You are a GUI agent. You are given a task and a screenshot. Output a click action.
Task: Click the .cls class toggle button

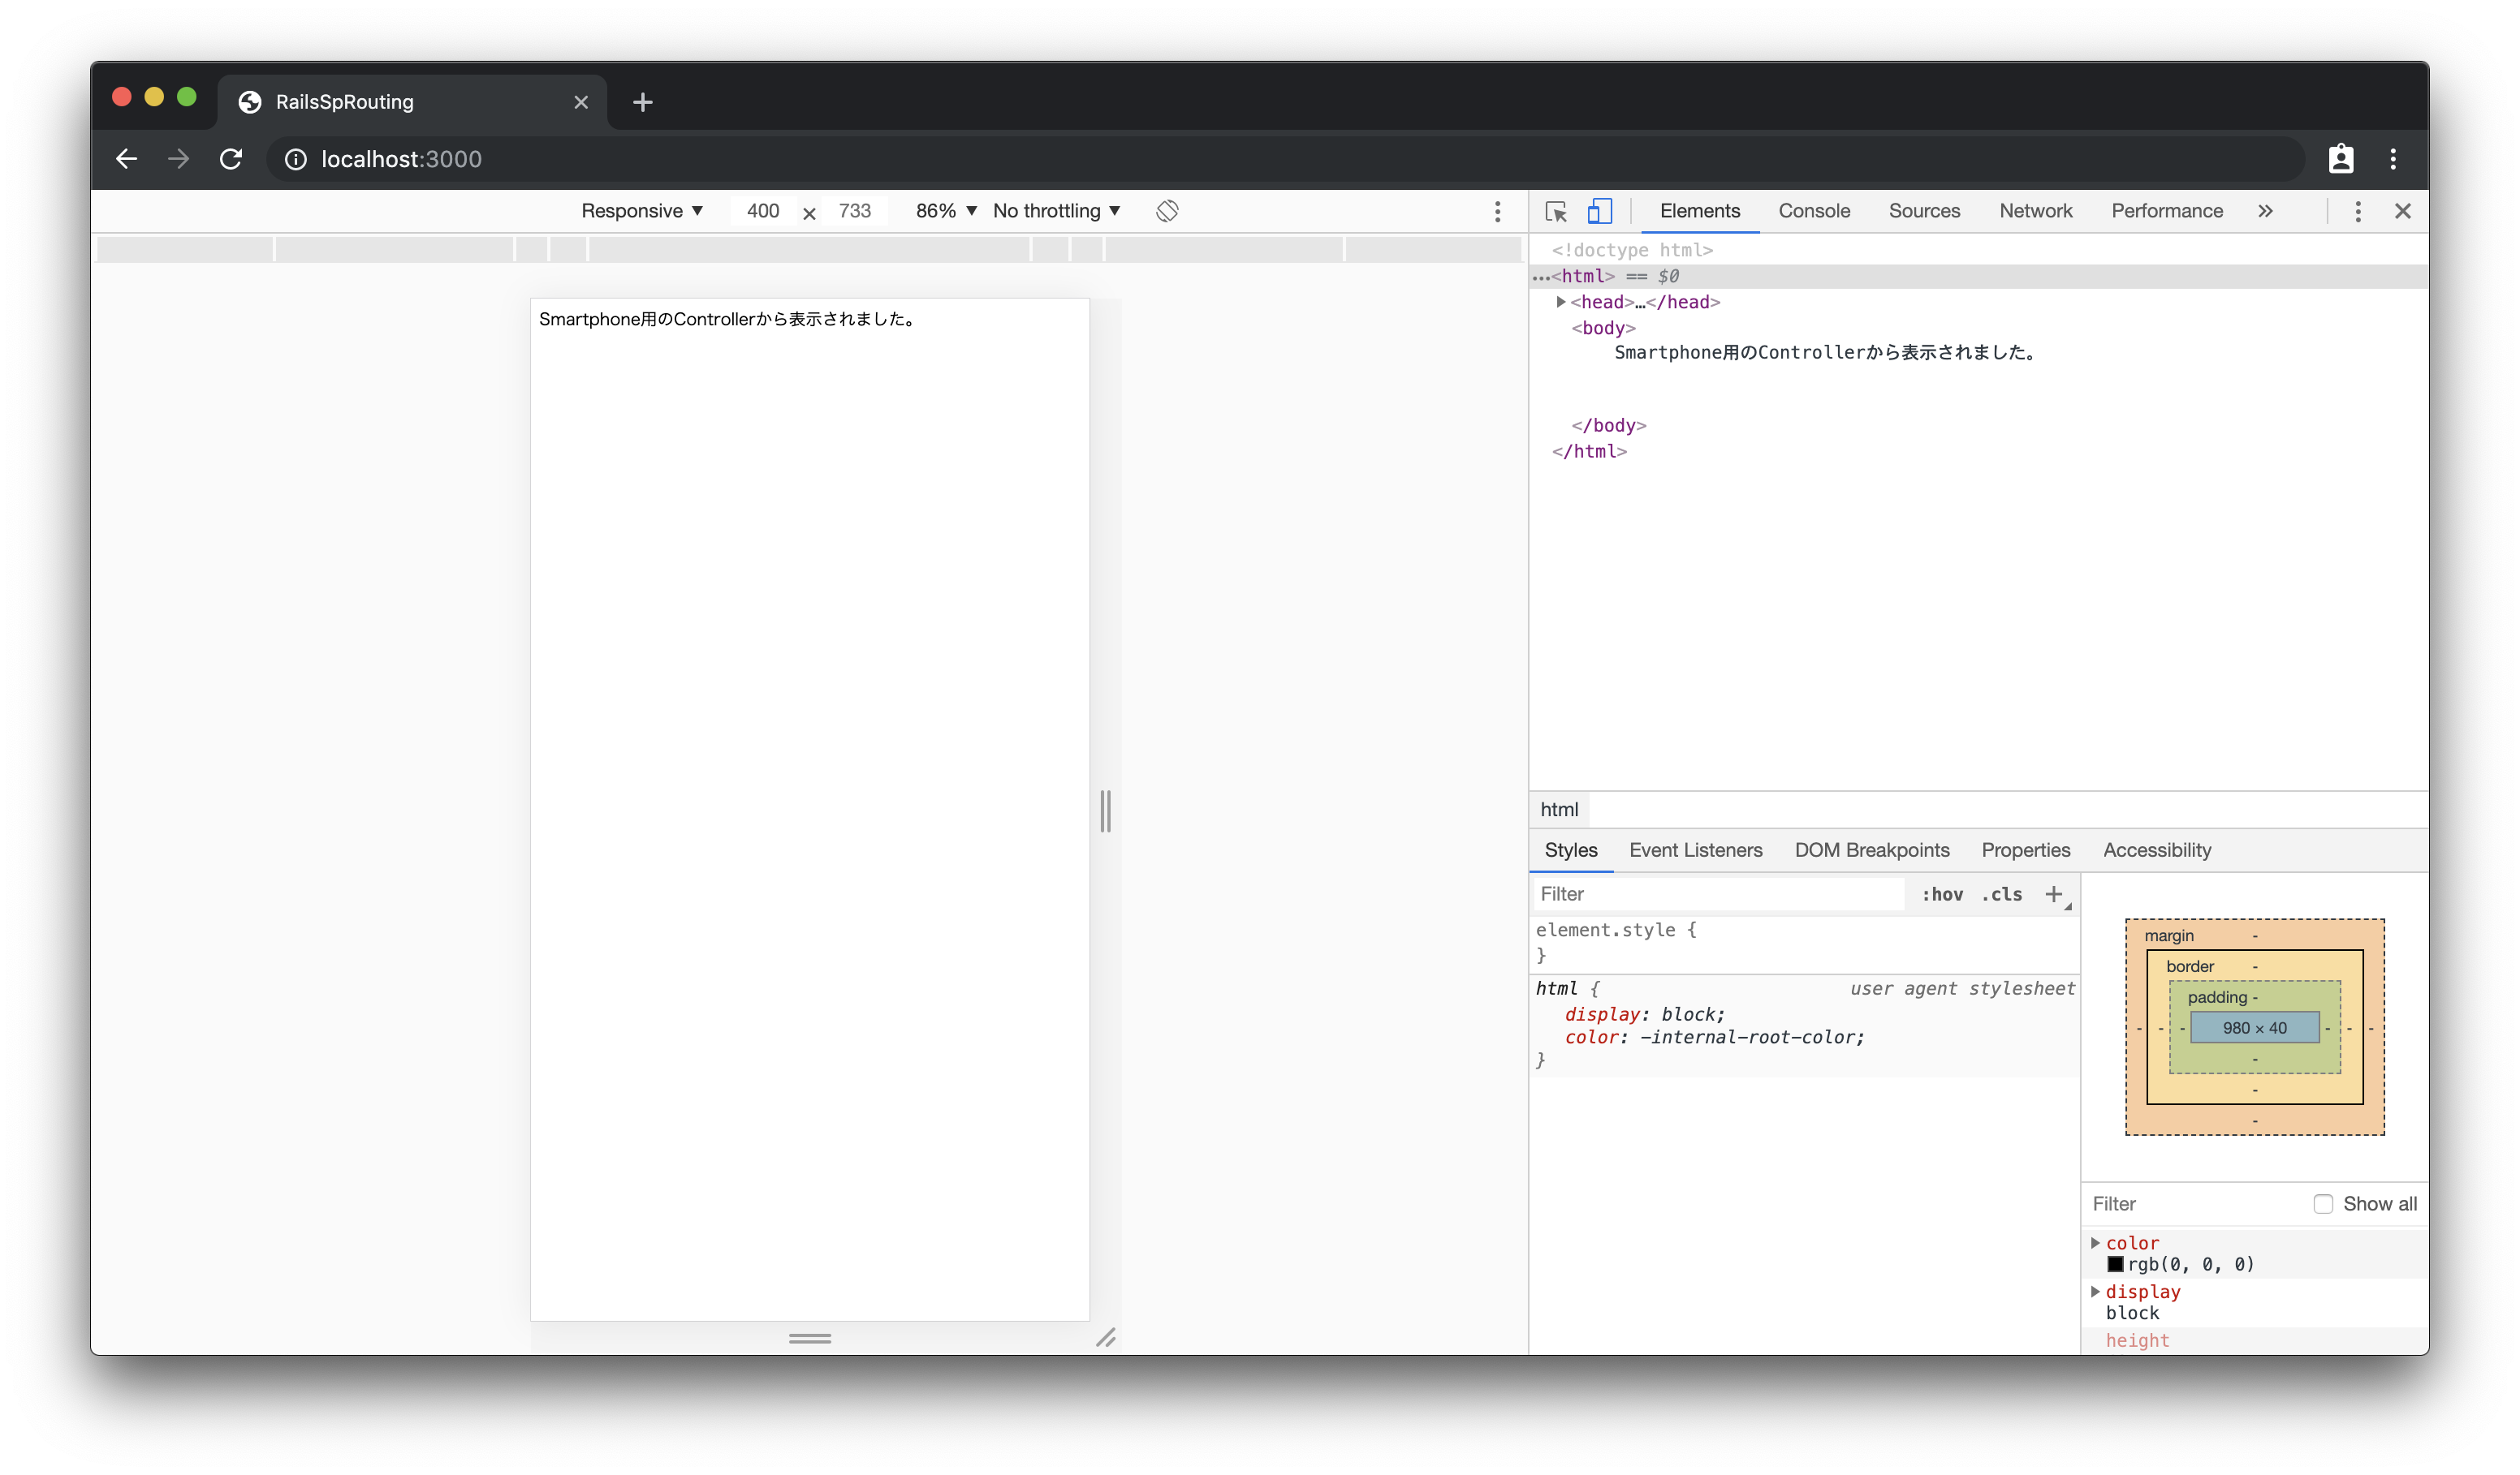coord(2002,894)
